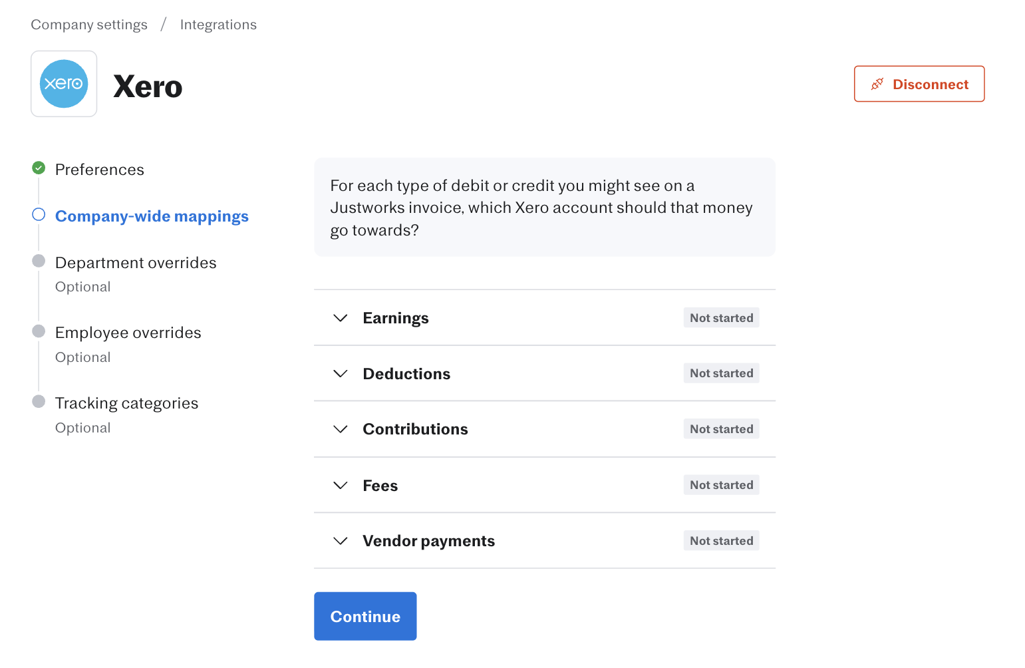Click the Justworks invoice instruction text
This screenshot has width=1025, height=668.
[x=541, y=208]
